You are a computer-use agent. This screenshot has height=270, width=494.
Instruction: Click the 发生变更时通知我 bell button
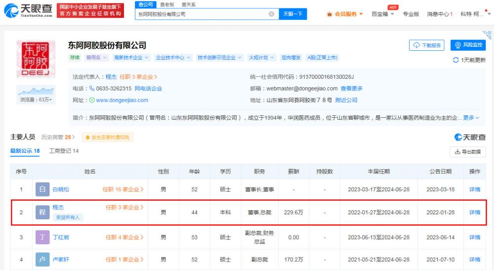pyautogui.click(x=107, y=137)
